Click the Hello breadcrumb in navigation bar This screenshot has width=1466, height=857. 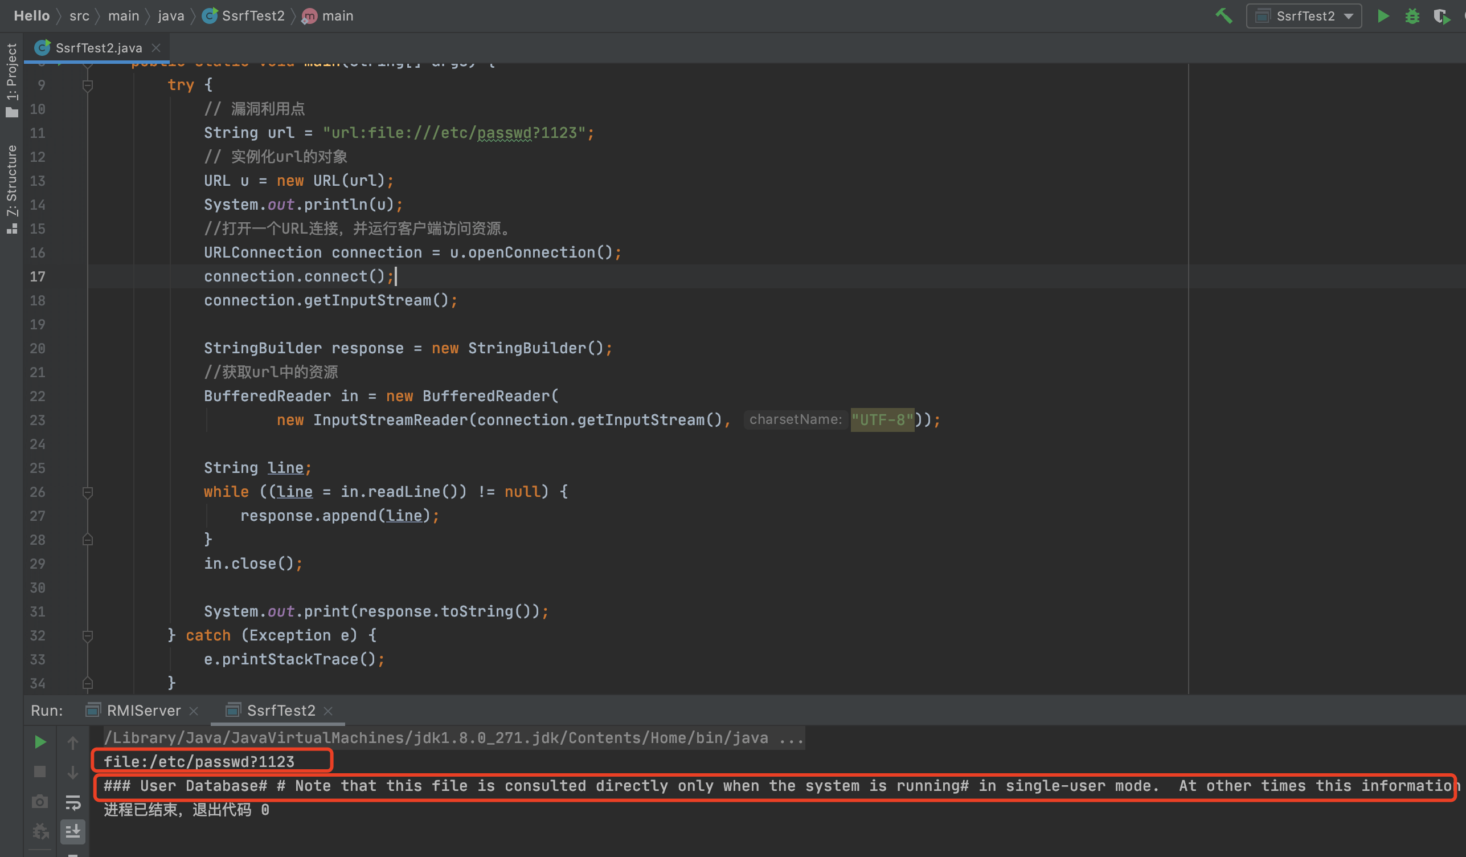(31, 16)
